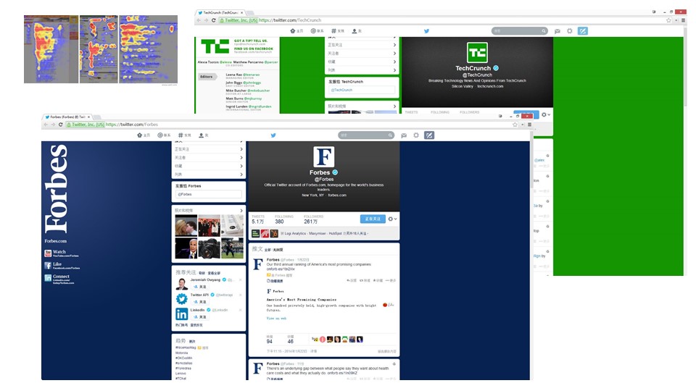Compose a new tweet in the Forbes window
The image size is (696, 391).
428,135
